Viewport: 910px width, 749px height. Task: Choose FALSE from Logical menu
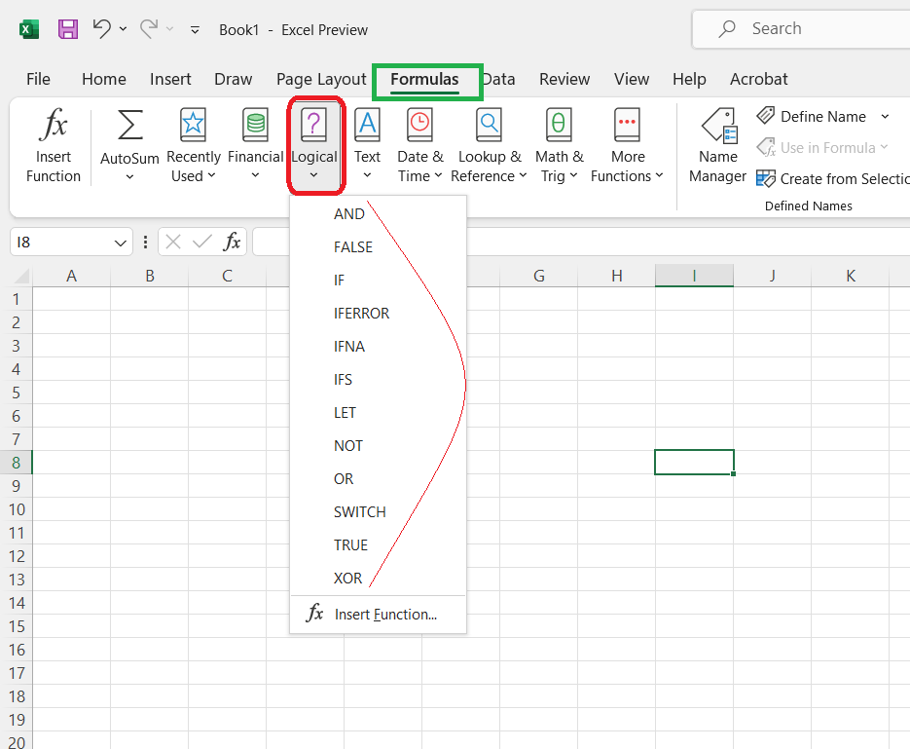378,246
